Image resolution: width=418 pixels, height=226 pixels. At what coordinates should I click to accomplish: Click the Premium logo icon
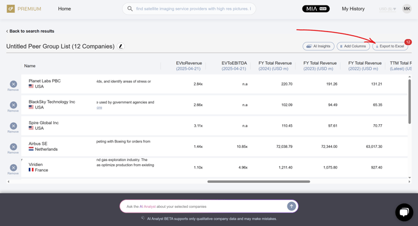pos(11,8)
